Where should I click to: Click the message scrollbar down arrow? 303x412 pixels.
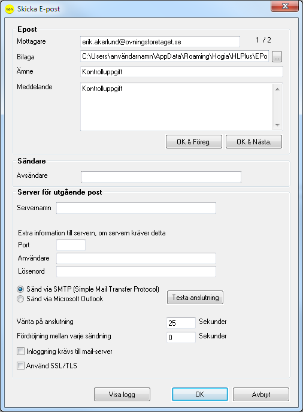click(x=277, y=125)
